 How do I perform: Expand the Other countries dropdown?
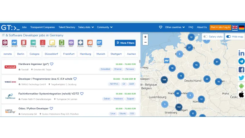click(175, 27)
